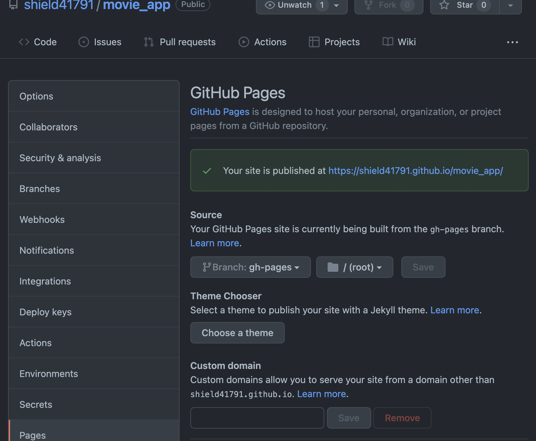Click the folder icon in root selector

pyautogui.click(x=333, y=267)
